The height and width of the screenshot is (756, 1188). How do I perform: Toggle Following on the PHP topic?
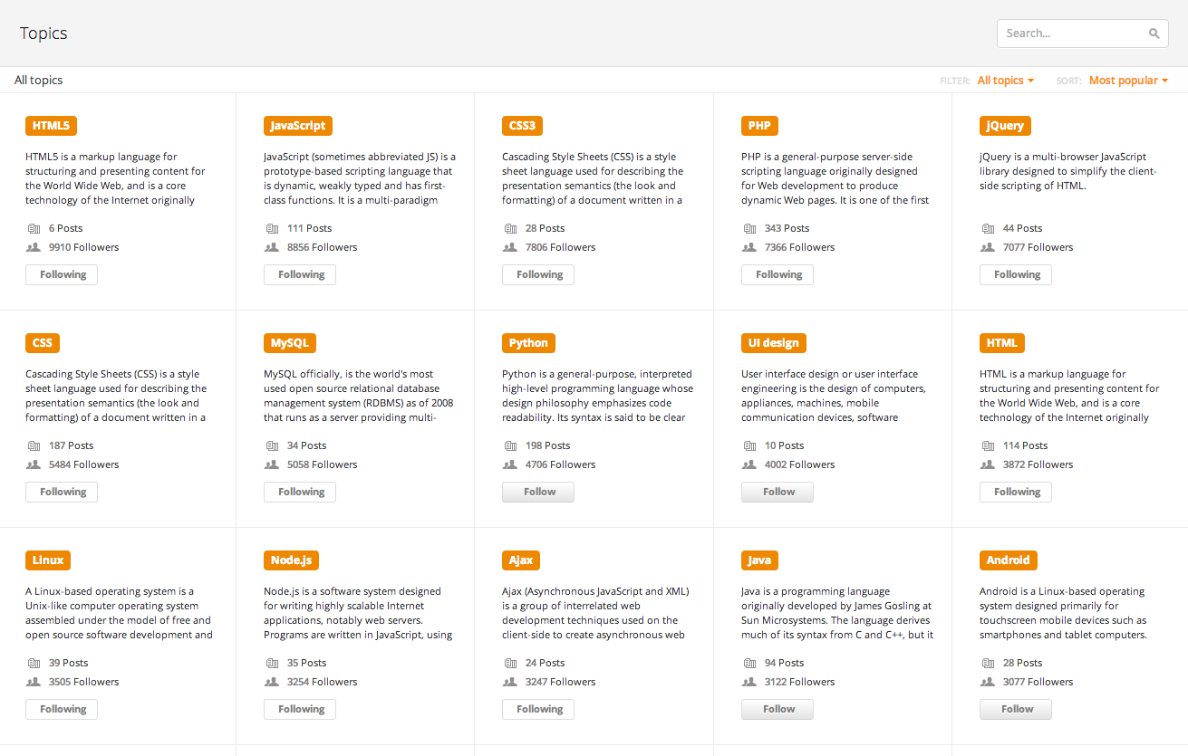click(778, 274)
